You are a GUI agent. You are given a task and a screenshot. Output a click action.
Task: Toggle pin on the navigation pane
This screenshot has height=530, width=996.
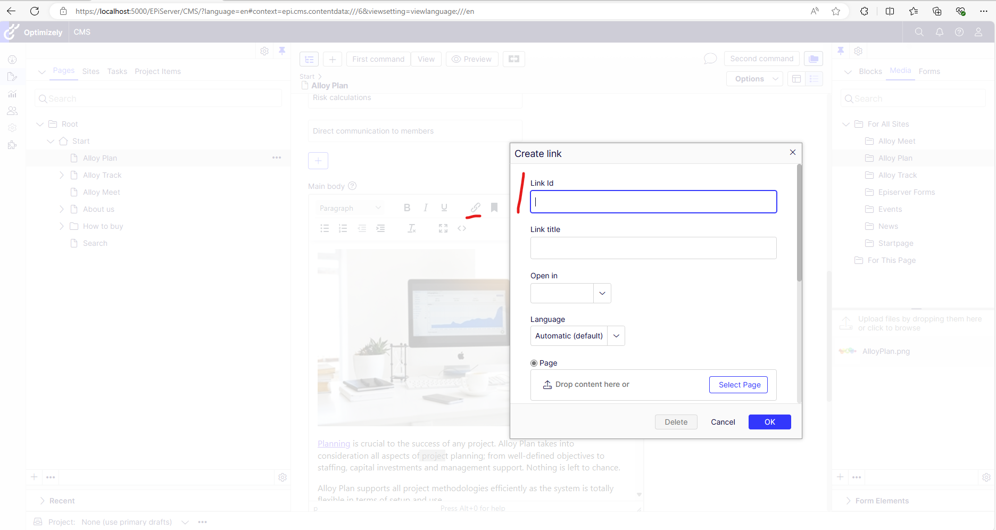[x=282, y=51]
